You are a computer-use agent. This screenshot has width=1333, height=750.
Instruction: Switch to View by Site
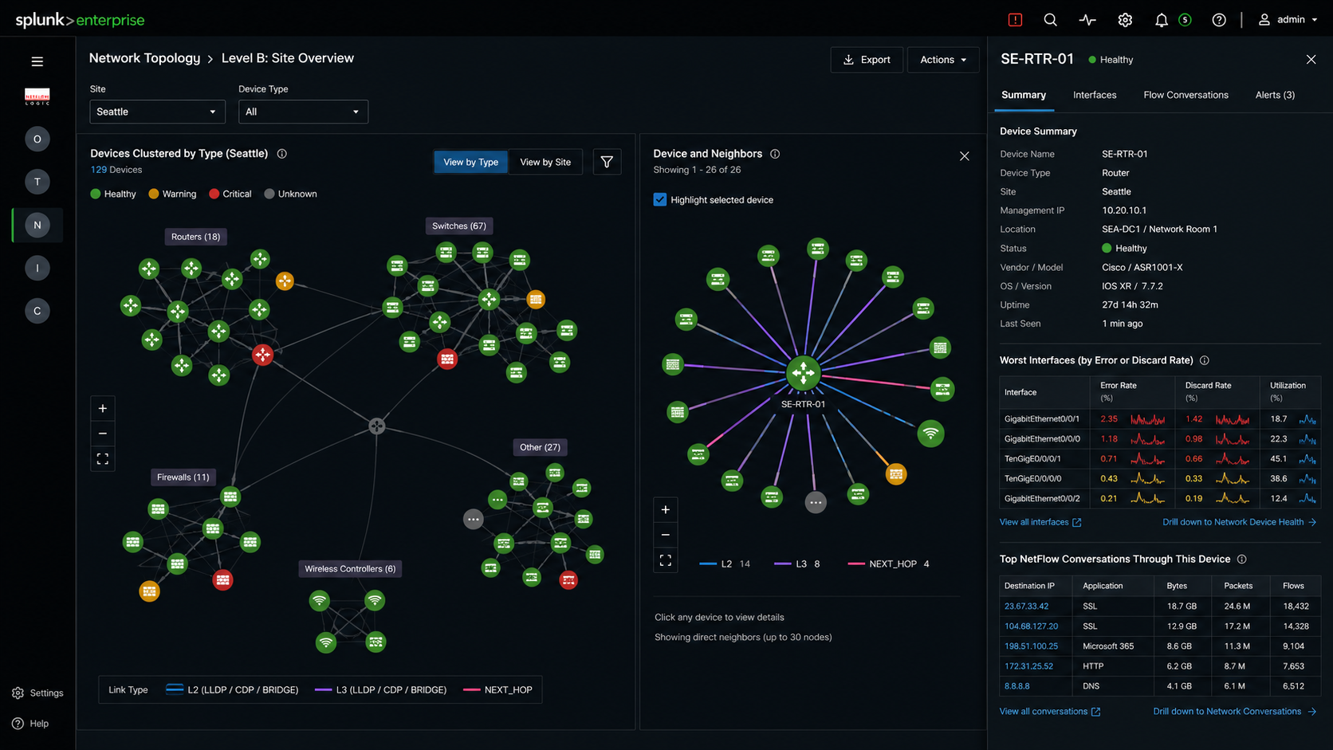click(545, 162)
